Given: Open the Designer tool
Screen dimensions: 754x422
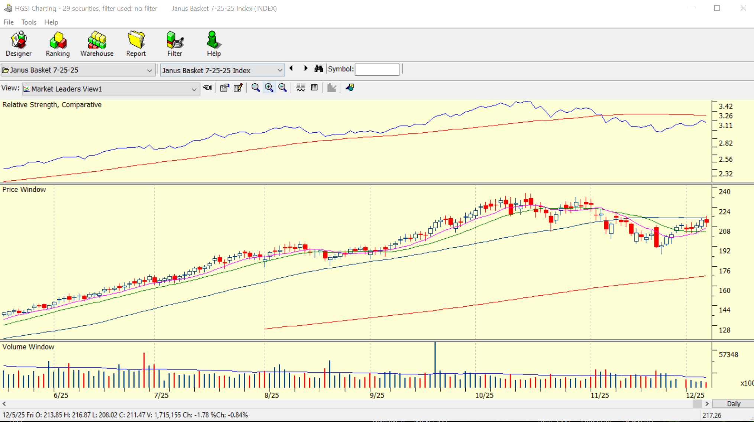Looking at the screenshot, I should [x=19, y=44].
